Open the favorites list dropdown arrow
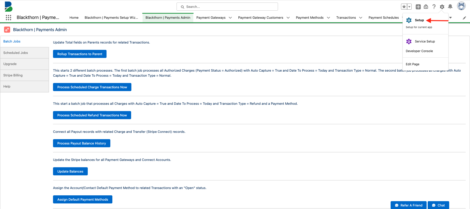 pos(409,7)
